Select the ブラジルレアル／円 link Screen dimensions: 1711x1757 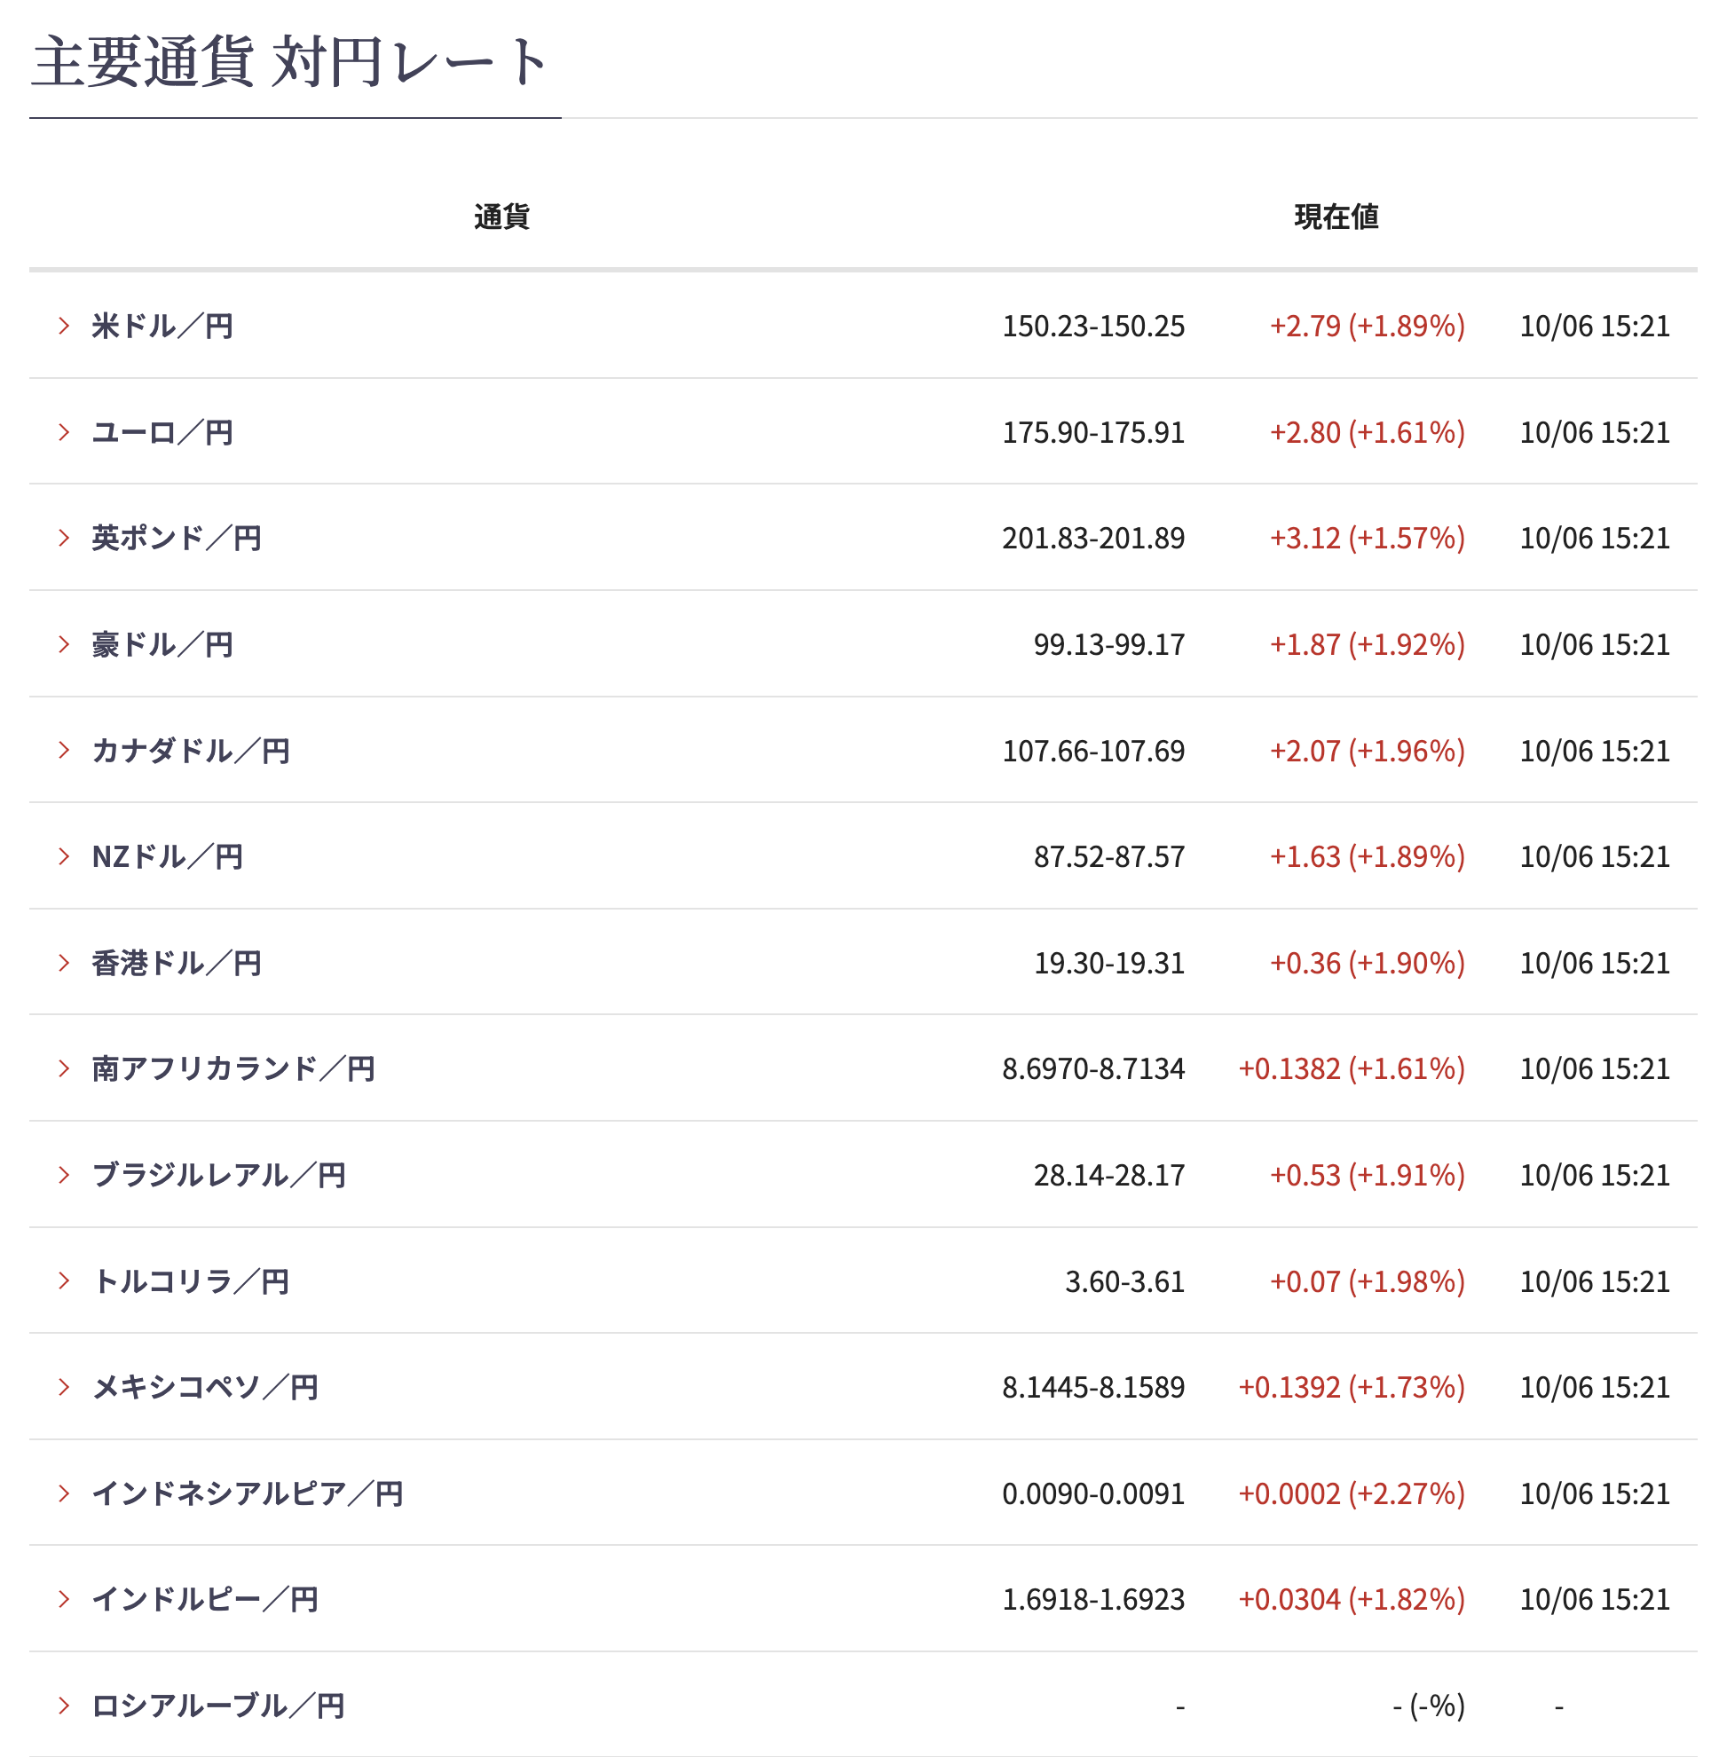(218, 1175)
